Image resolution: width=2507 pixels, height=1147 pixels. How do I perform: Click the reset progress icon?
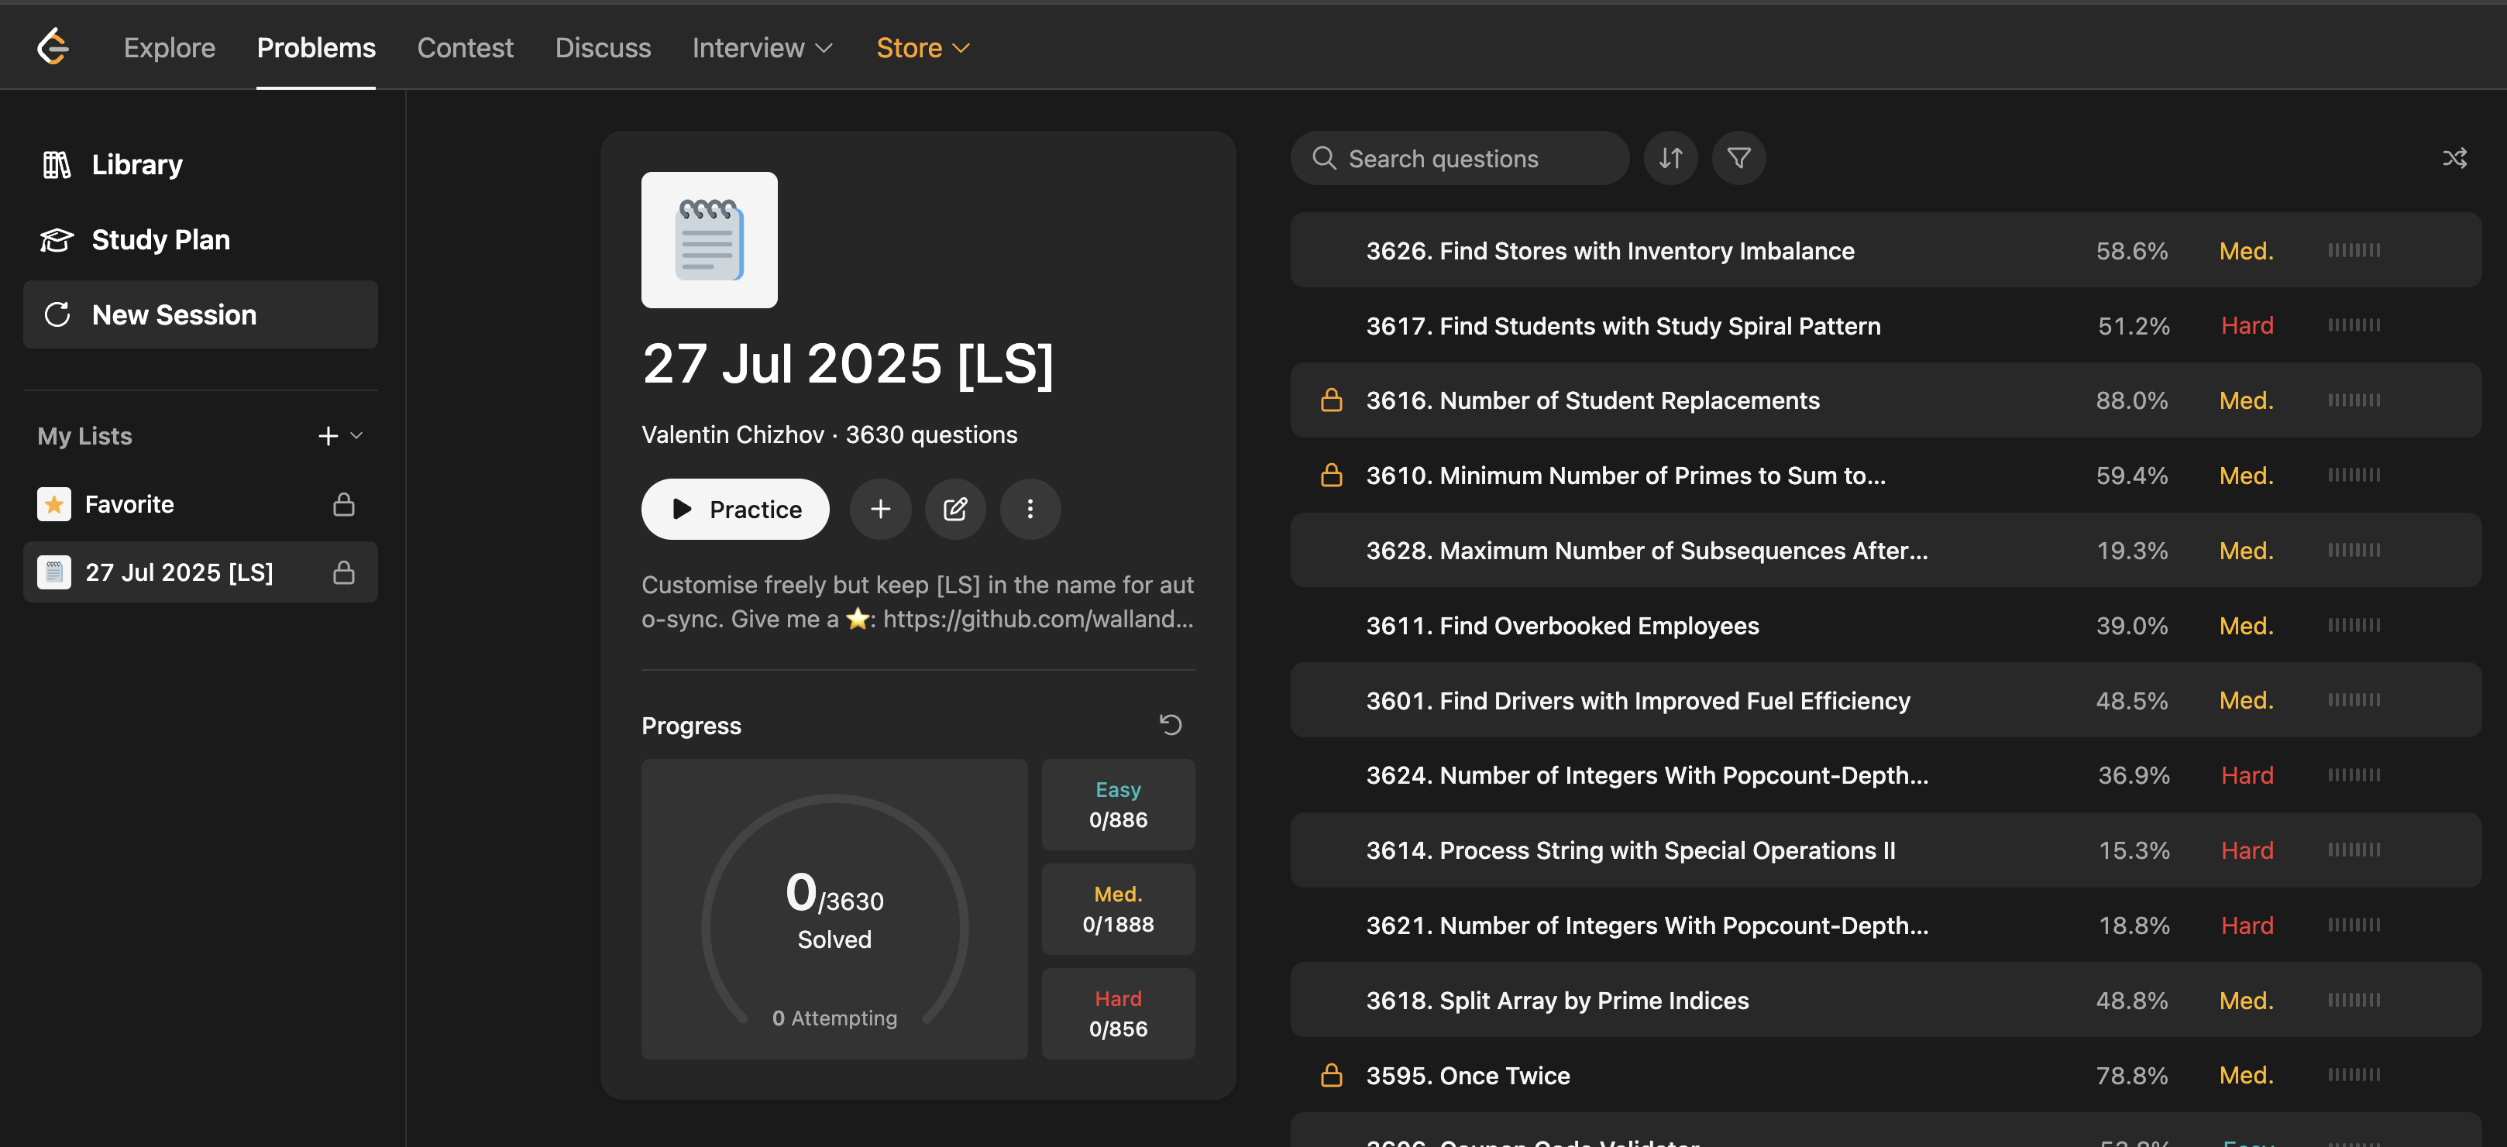[1170, 725]
